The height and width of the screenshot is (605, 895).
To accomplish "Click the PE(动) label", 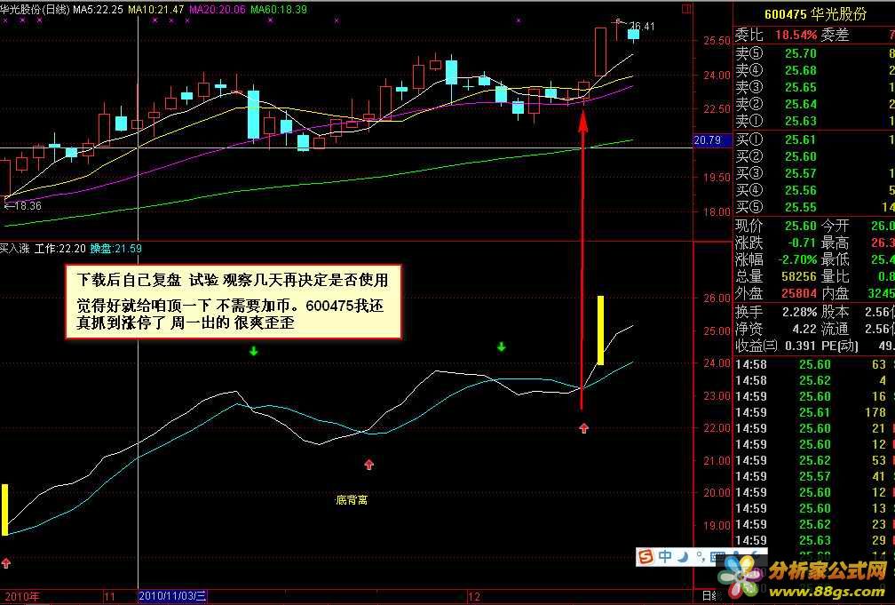I will [x=840, y=346].
